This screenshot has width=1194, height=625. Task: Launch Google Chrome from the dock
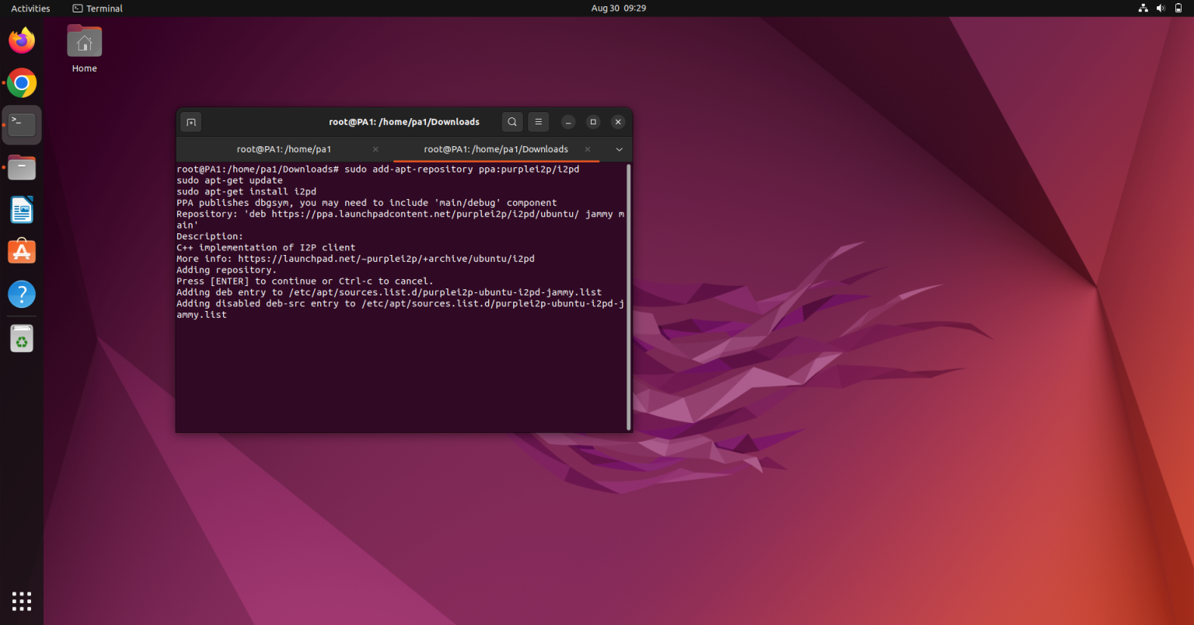point(21,82)
